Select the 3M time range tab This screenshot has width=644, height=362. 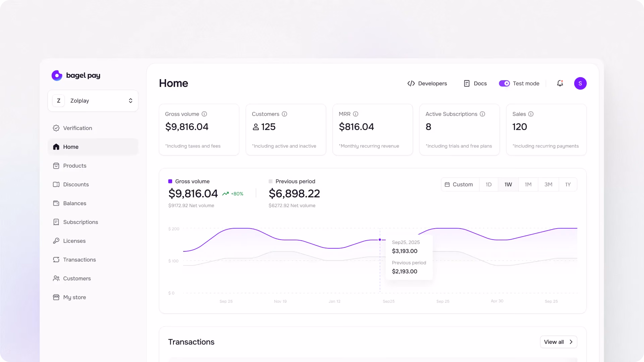coord(548,184)
